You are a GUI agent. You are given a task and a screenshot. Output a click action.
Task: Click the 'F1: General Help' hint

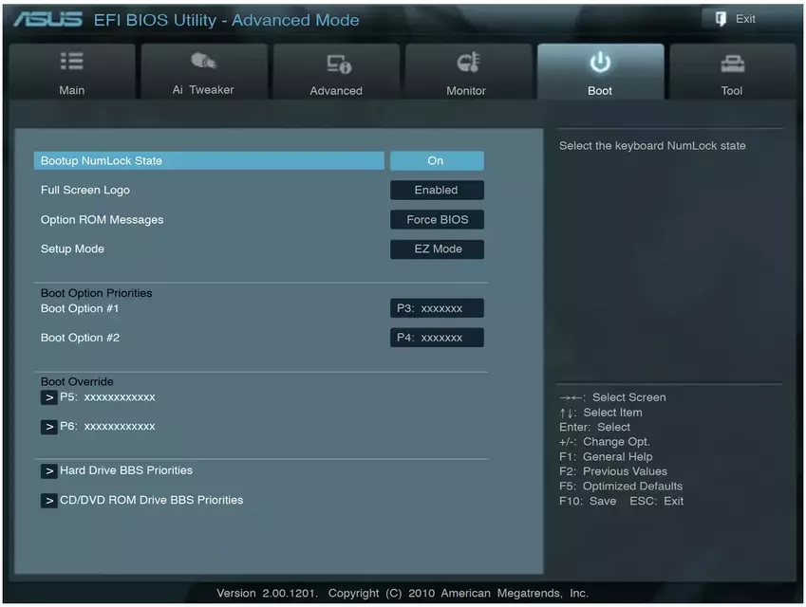tap(606, 457)
